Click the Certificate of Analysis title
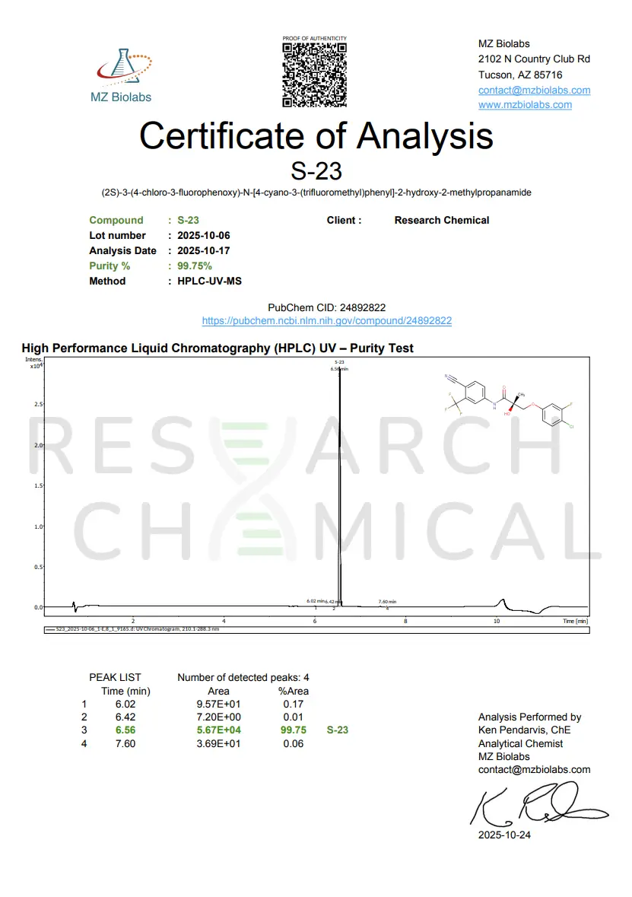This screenshot has width=632, height=897. click(x=316, y=135)
